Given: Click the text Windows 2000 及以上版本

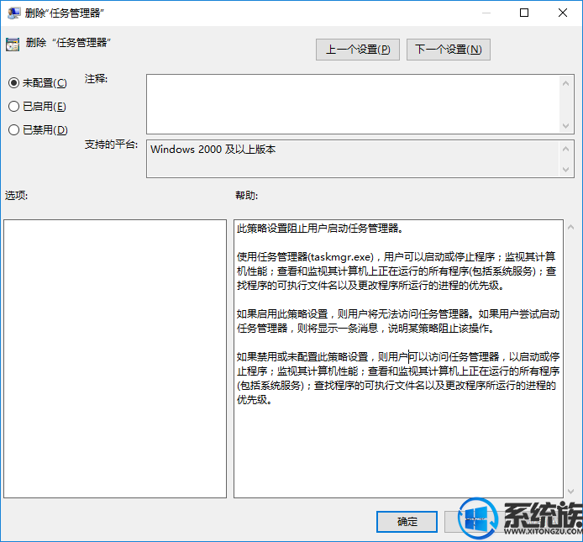Looking at the screenshot, I should [213, 150].
